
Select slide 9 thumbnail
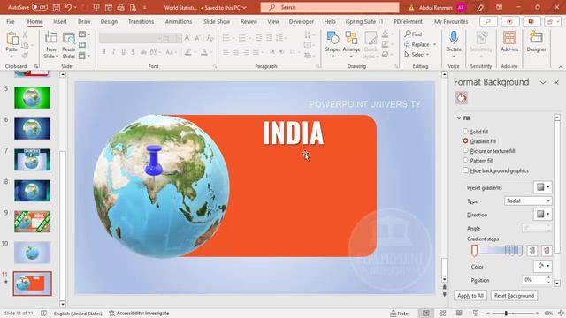point(32,222)
